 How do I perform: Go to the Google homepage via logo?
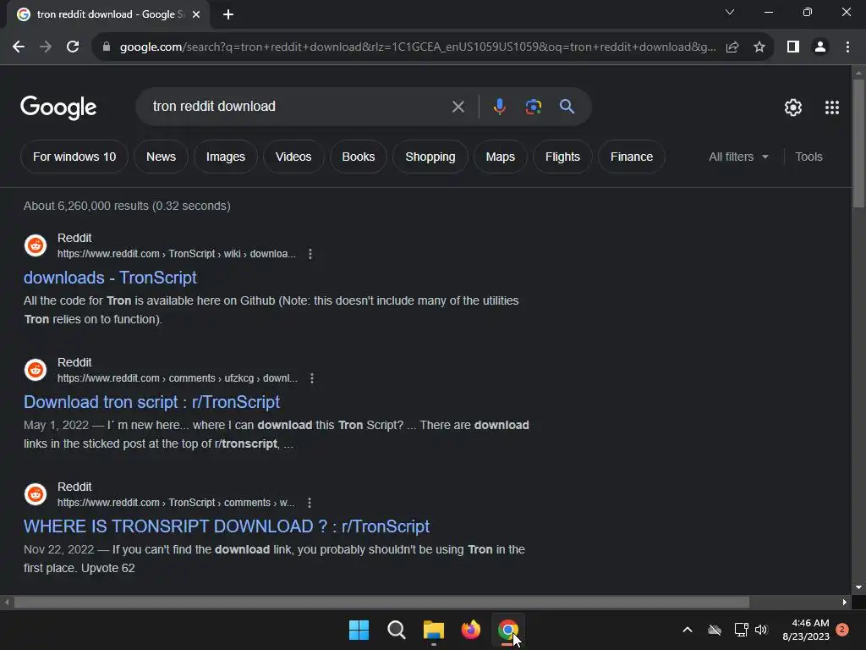coord(58,107)
